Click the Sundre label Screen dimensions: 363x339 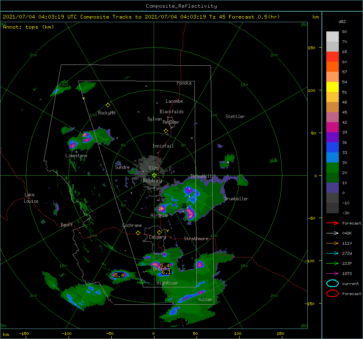123,167
